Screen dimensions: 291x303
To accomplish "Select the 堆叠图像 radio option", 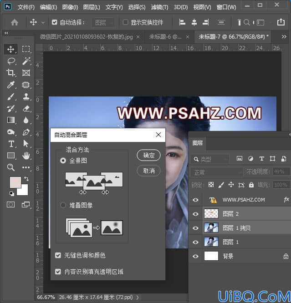I will pos(63,205).
